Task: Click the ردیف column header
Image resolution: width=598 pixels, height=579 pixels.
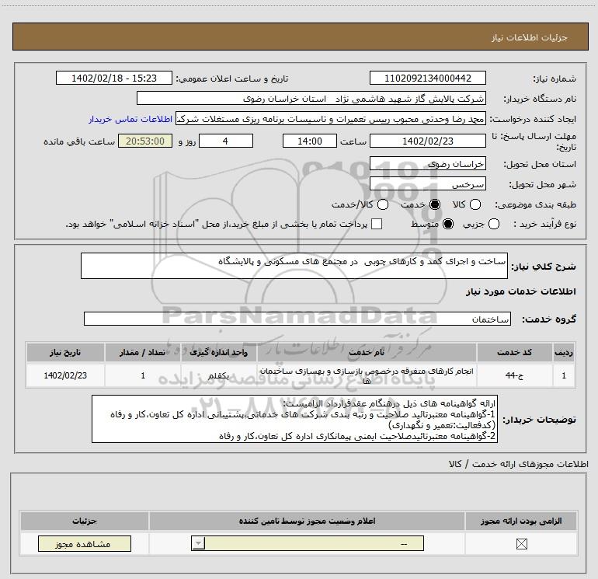Action: [x=564, y=352]
